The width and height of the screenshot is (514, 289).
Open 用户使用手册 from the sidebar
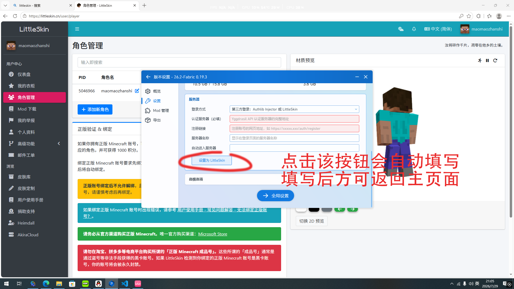pyautogui.click(x=35, y=200)
